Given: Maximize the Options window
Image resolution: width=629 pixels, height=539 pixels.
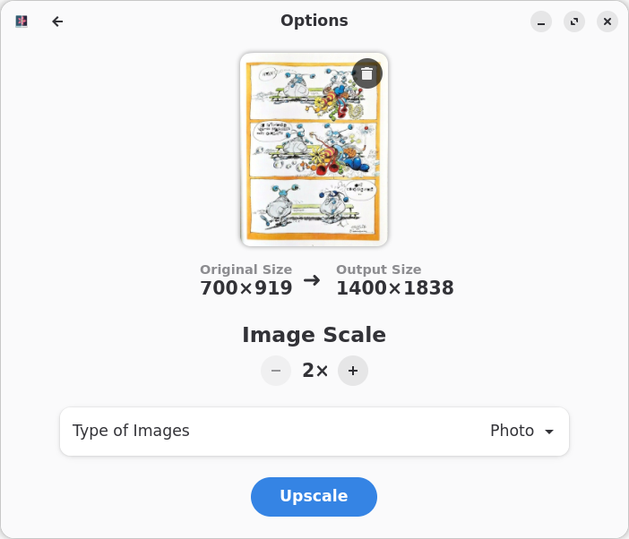Looking at the screenshot, I should tap(574, 21).
